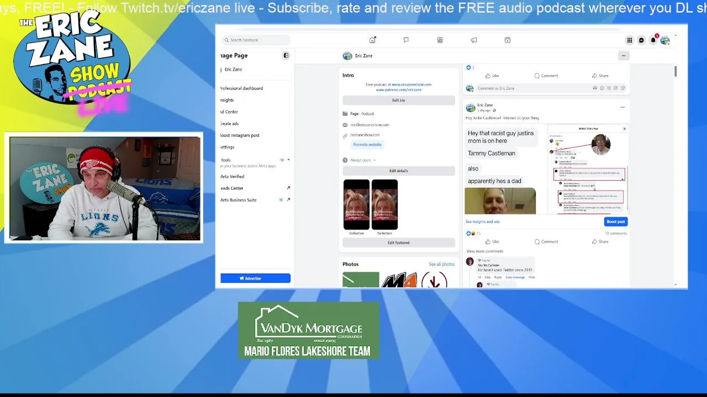The height and width of the screenshot is (397, 707).
Task: Open the Ad Center megaphone icon
Action: (474, 40)
